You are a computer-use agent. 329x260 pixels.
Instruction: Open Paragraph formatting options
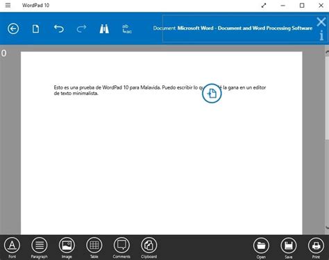coord(40,248)
